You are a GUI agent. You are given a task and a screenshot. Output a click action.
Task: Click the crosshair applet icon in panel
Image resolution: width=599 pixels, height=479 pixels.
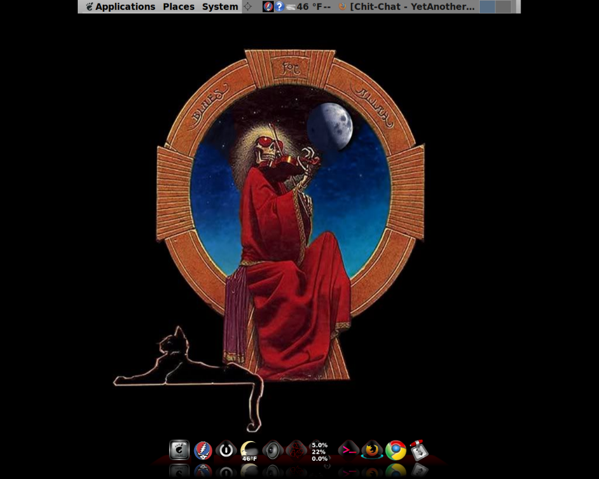tap(247, 6)
